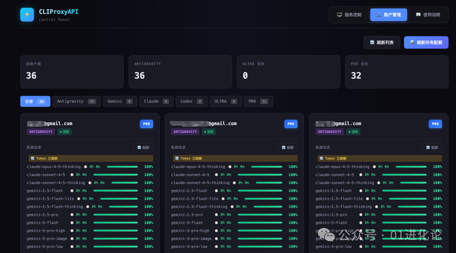Click the refresh icon on 刷新列表
The width and height of the screenshot is (456, 253).
[x=372, y=43]
